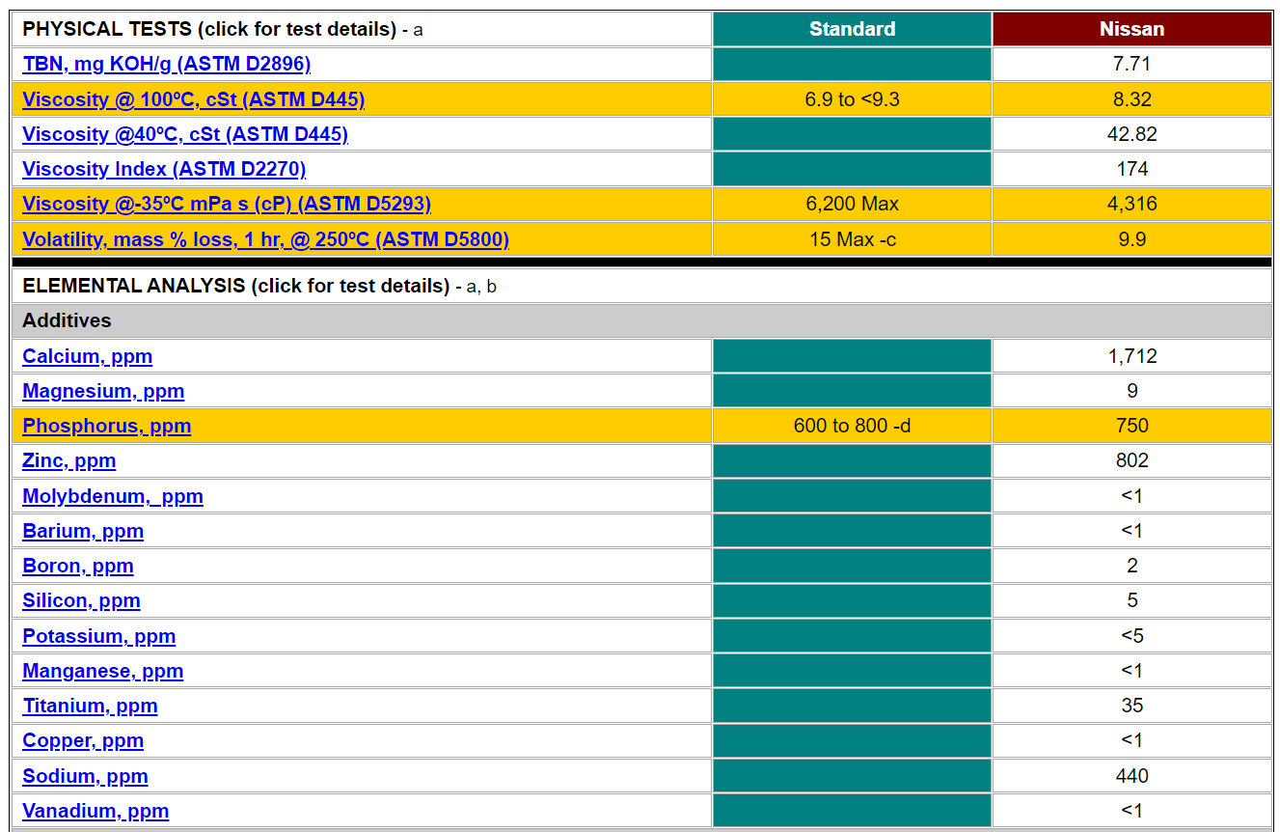Viewport: 1280px width, 832px height.
Task: Select the standard range 6.9 to <9.3
Action: 852,98
